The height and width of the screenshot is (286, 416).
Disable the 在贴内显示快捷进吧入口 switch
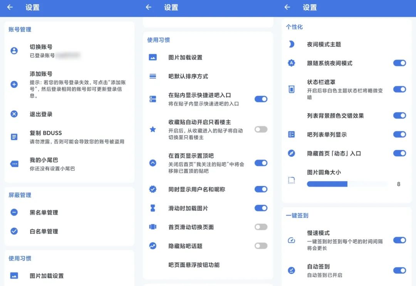pos(261,99)
